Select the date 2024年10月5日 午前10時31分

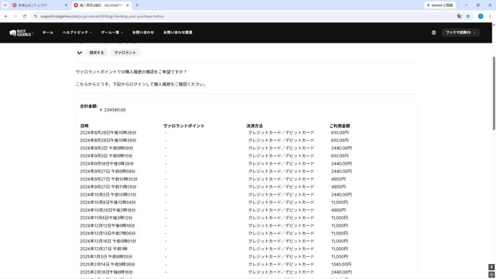tap(108, 195)
